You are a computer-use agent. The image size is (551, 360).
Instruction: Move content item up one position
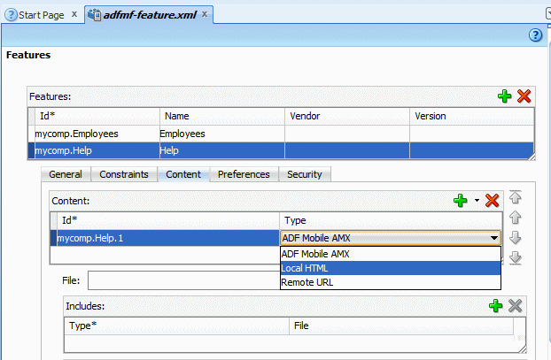point(516,217)
